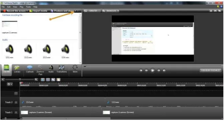Open the Transitions tool
The height and width of the screenshot is (121, 224).
(61, 69)
